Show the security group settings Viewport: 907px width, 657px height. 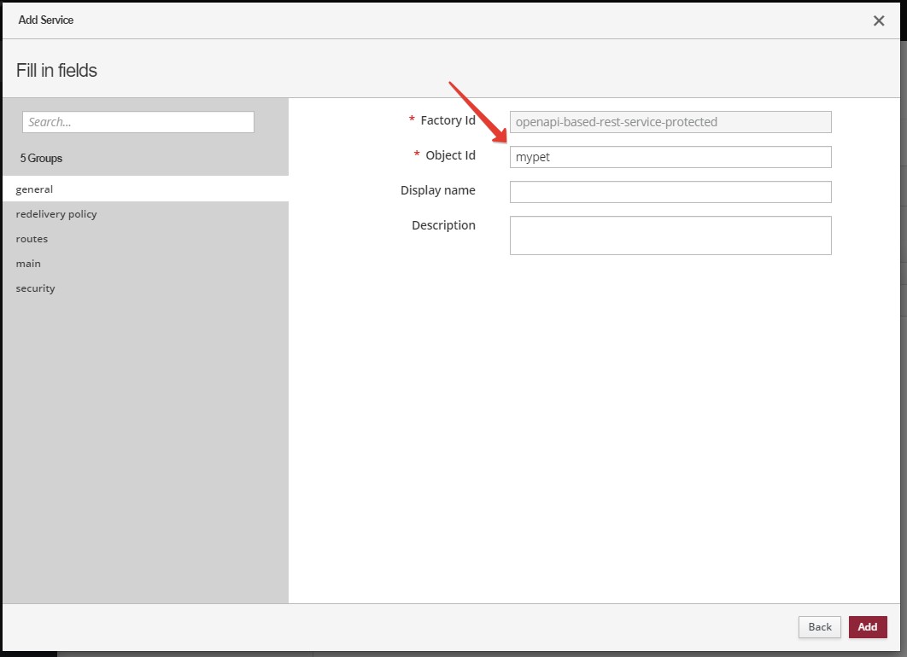tap(35, 288)
